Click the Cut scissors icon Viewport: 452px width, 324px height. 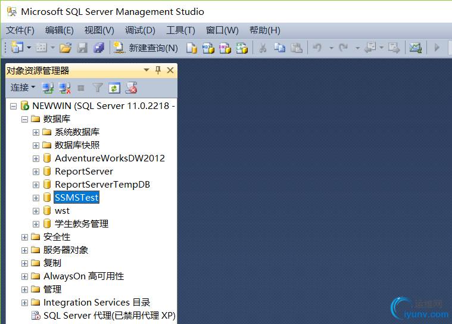pos(263,48)
